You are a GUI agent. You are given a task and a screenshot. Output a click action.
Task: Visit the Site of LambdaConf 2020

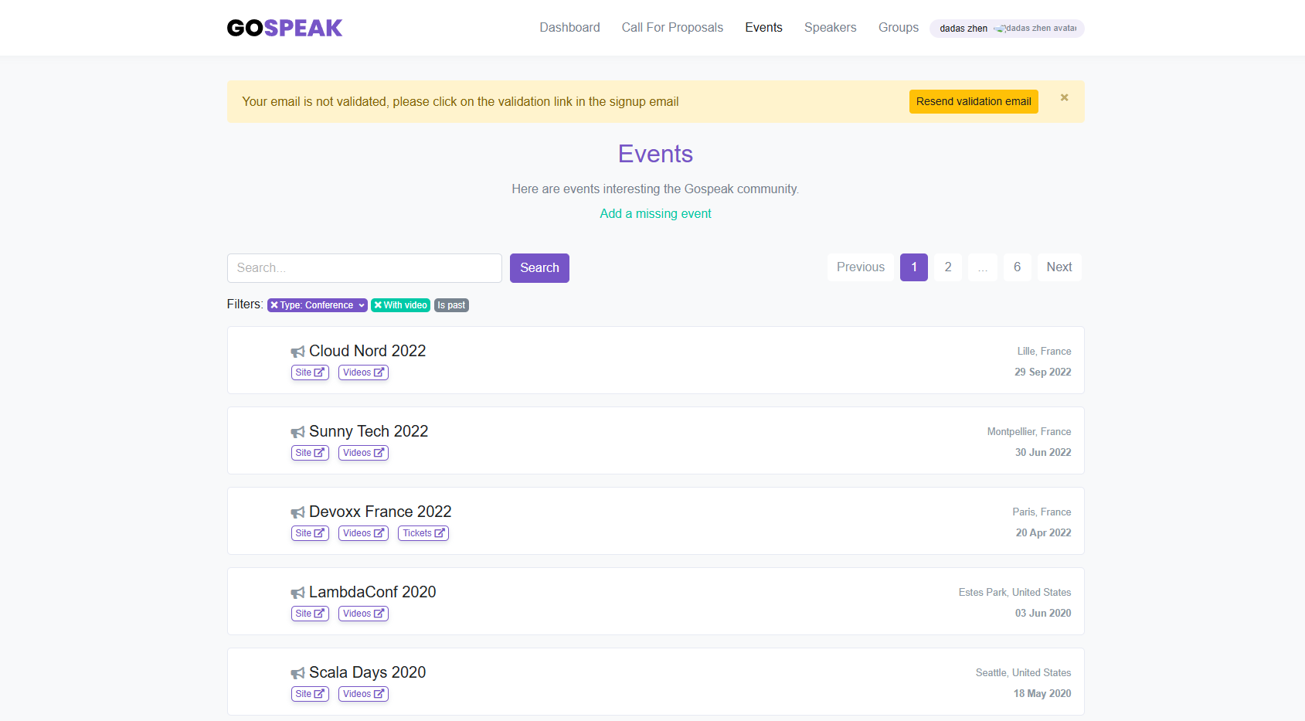tap(310, 614)
